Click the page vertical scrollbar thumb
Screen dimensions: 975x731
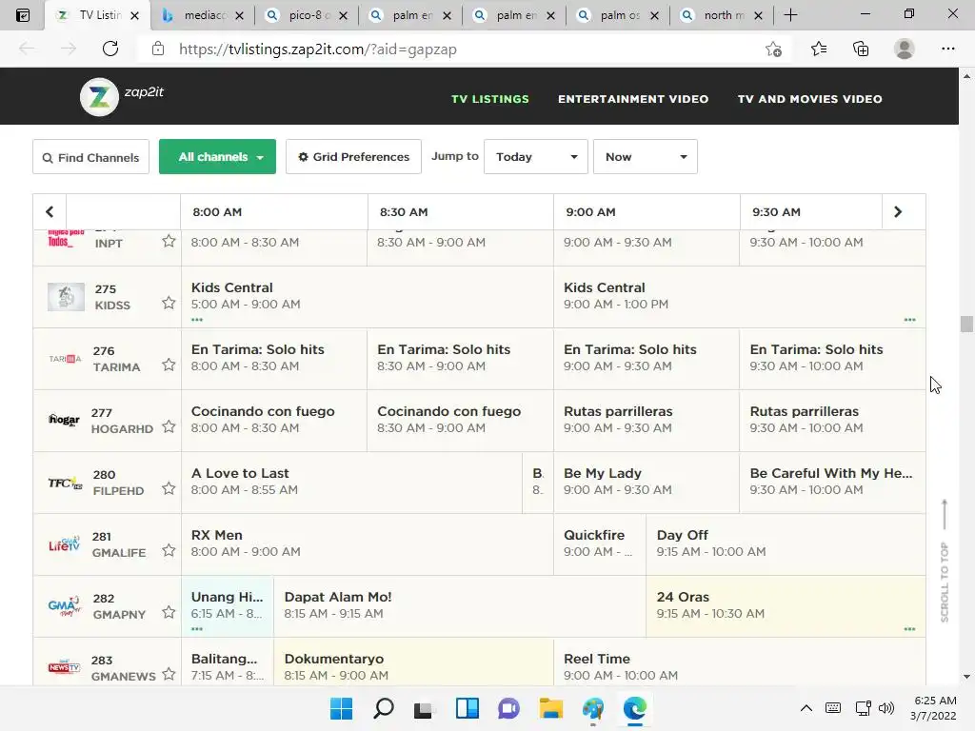point(966,324)
